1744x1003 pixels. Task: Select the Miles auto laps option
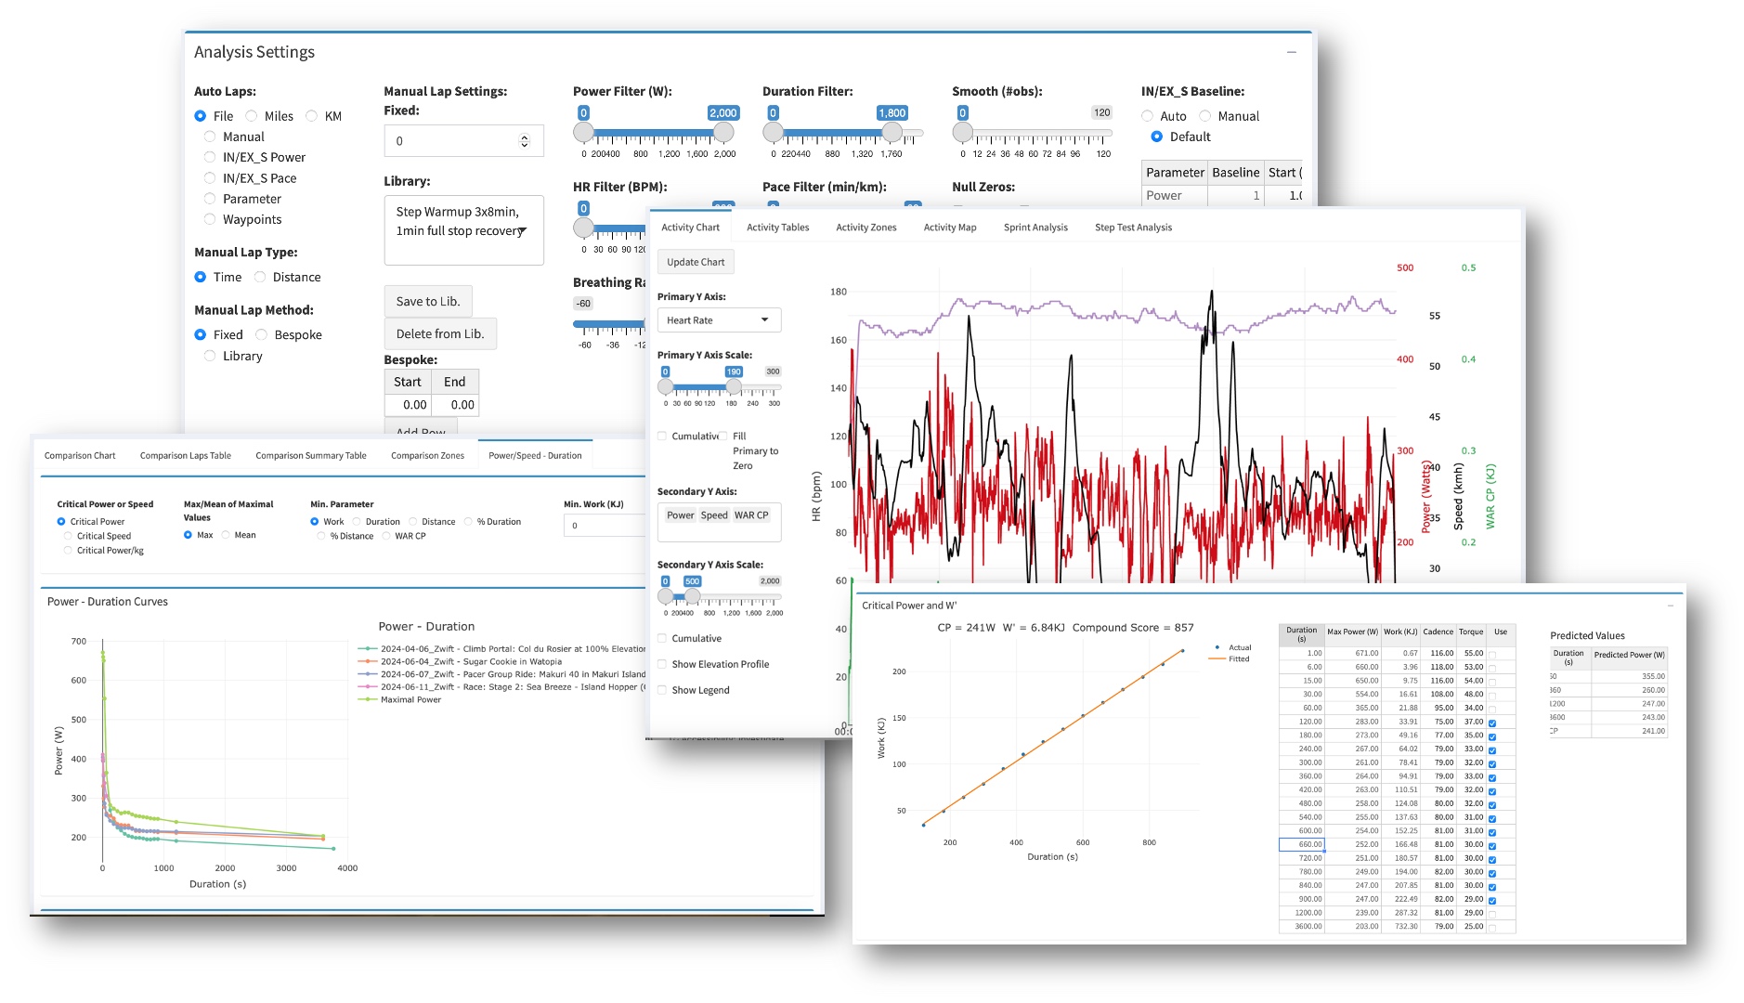252,116
